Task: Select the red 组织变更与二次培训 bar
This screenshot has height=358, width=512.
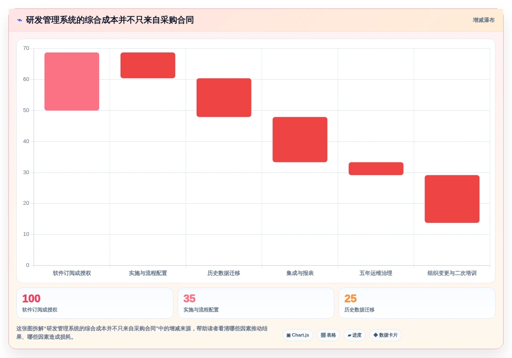Action: pos(452,199)
